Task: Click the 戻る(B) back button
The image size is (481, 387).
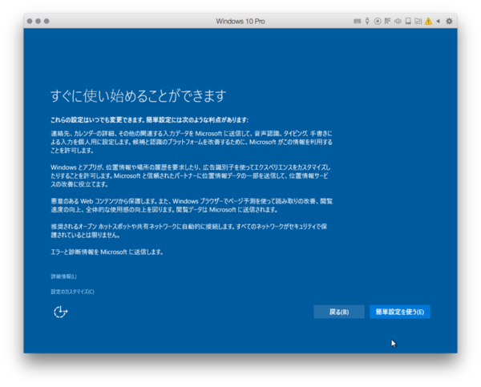Action: coord(339,312)
